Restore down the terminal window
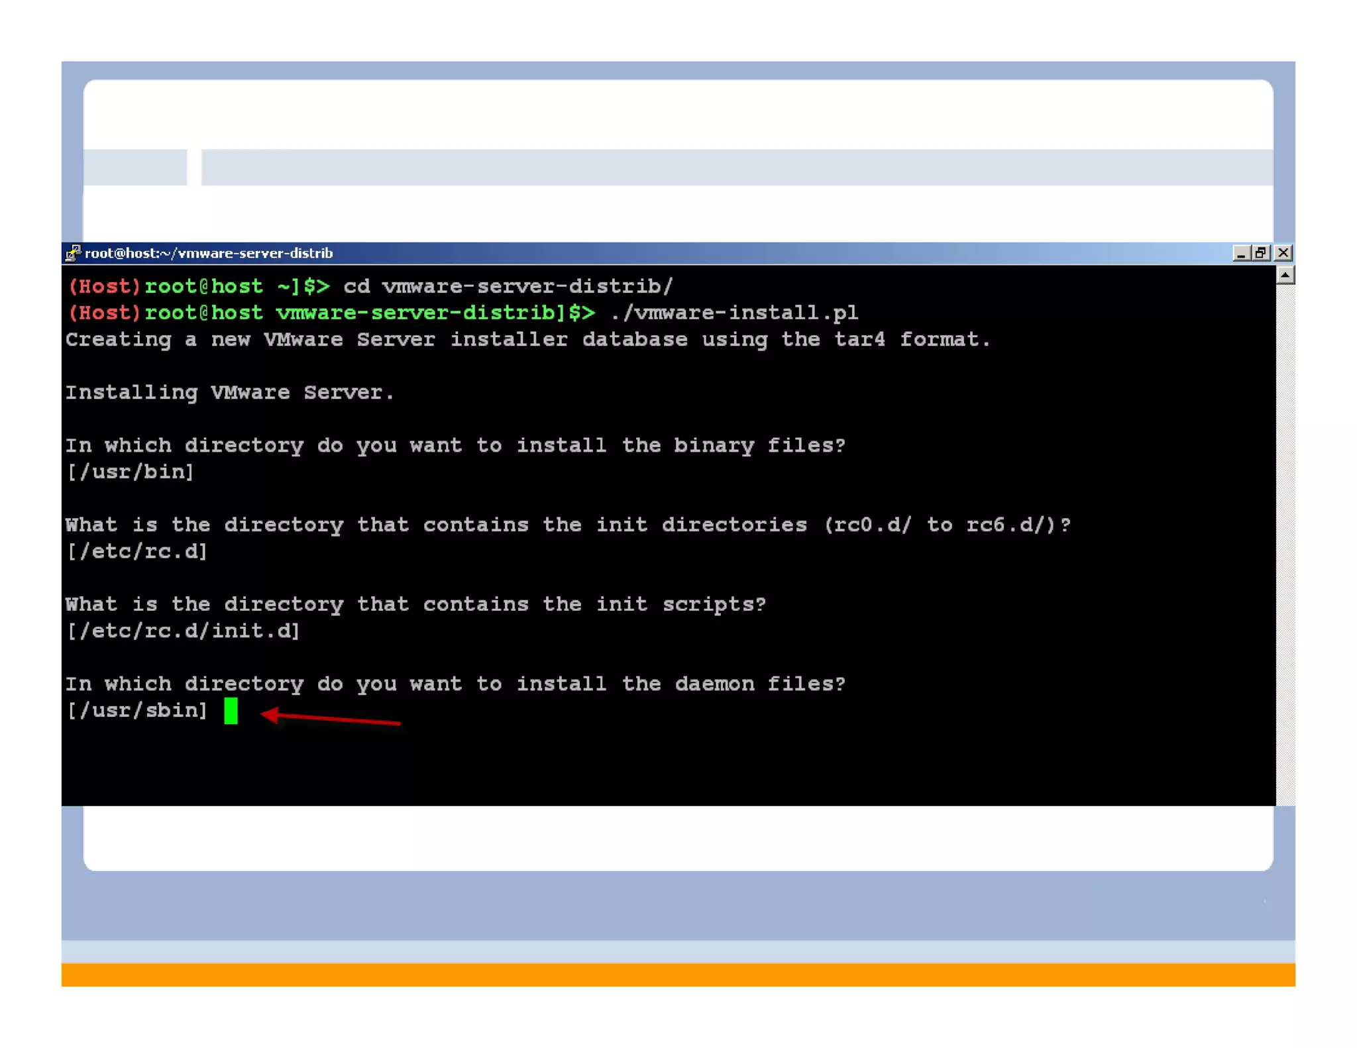The height and width of the screenshot is (1048, 1357). 1260,253
